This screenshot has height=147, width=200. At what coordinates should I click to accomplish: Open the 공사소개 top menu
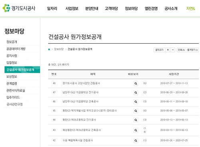pos(171,8)
